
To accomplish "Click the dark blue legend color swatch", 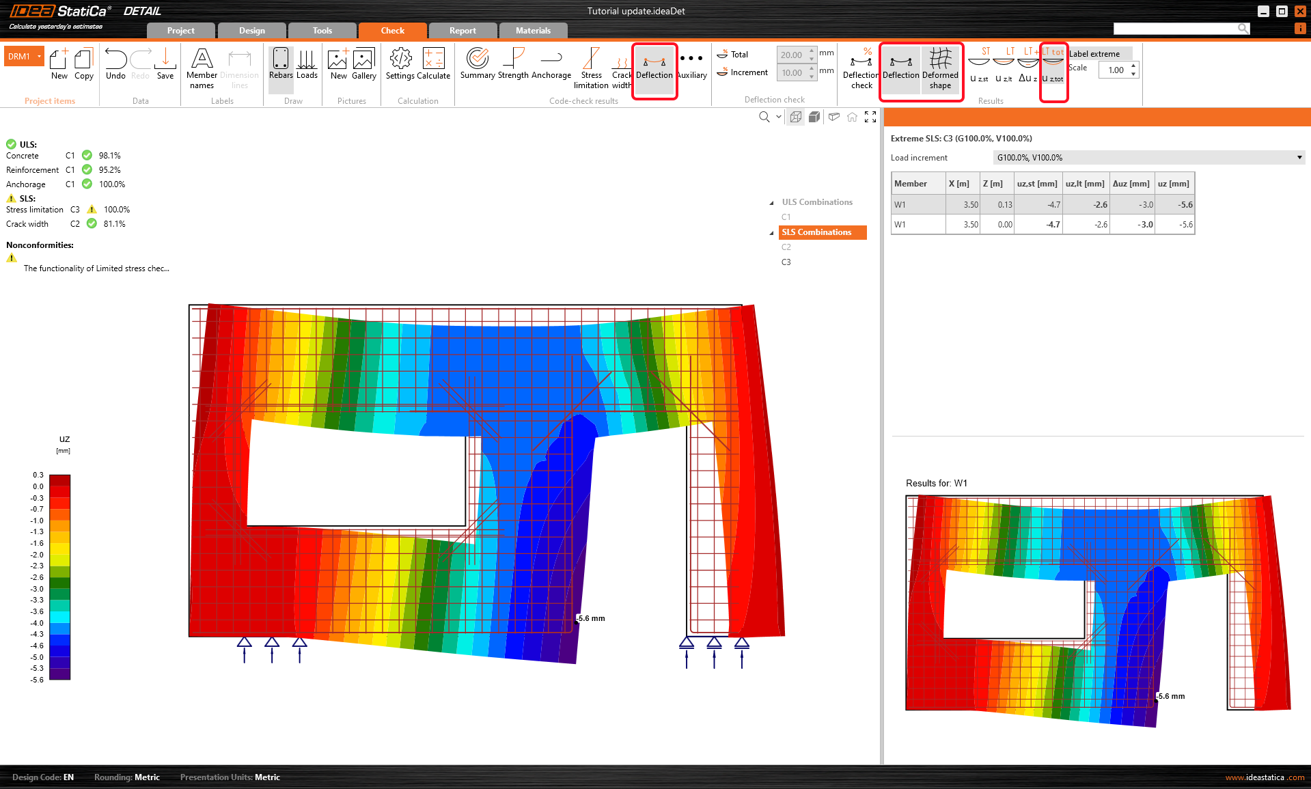I will [x=59, y=652].
